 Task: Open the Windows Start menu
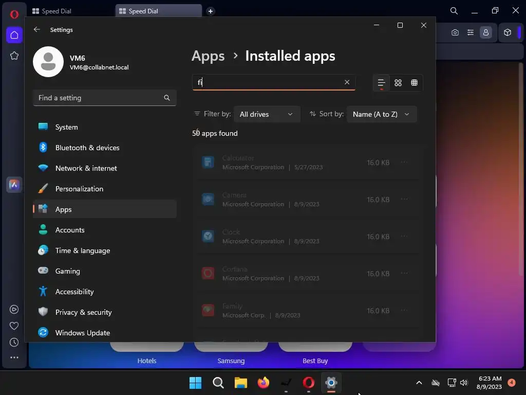(x=195, y=383)
